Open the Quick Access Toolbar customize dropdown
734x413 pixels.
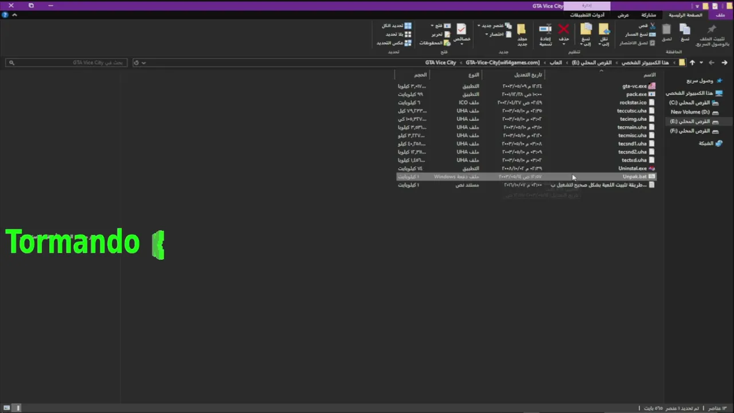pos(698,6)
